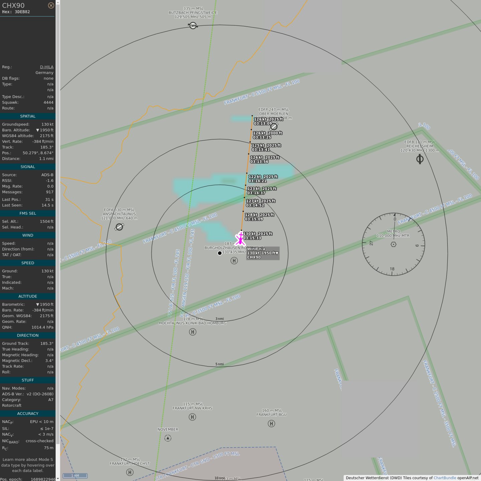Click the magenta helicopter aircraft icon
This screenshot has width=481, height=481.
click(x=240, y=239)
